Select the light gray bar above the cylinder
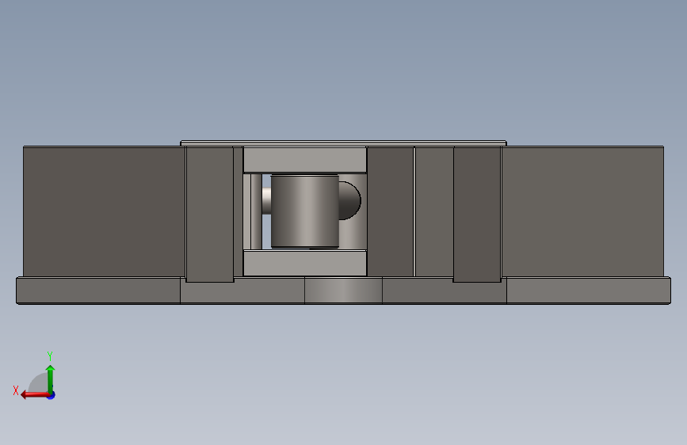Image resolution: width=687 pixels, height=445 pixels. [x=305, y=160]
